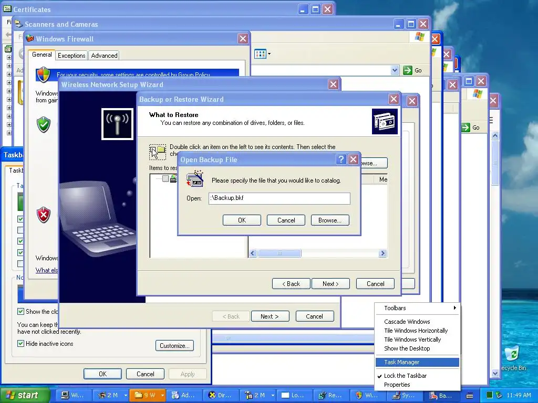The height and width of the screenshot is (403, 538).
Task: Open the What els... link in Windows Firewall
Action: click(x=47, y=270)
